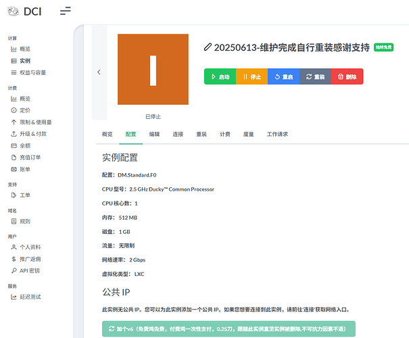The image size is (409, 338).
Task: Click the 已停止 status text
Action: (x=153, y=116)
